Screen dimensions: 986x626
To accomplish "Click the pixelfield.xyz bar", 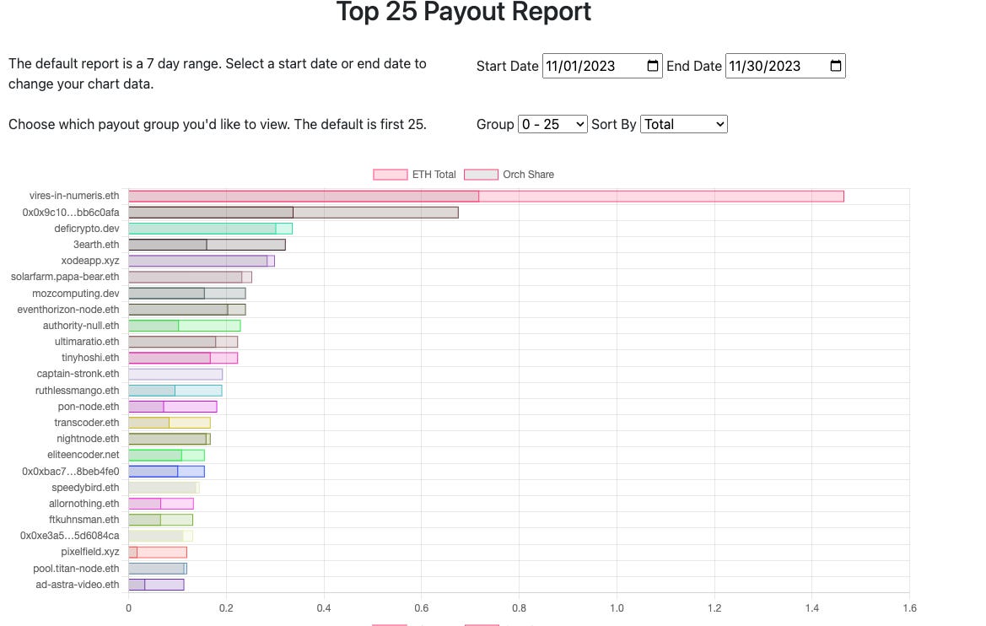I will pyautogui.click(x=158, y=552).
